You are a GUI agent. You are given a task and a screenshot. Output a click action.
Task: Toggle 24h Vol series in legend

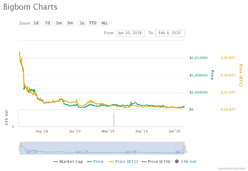(185, 161)
